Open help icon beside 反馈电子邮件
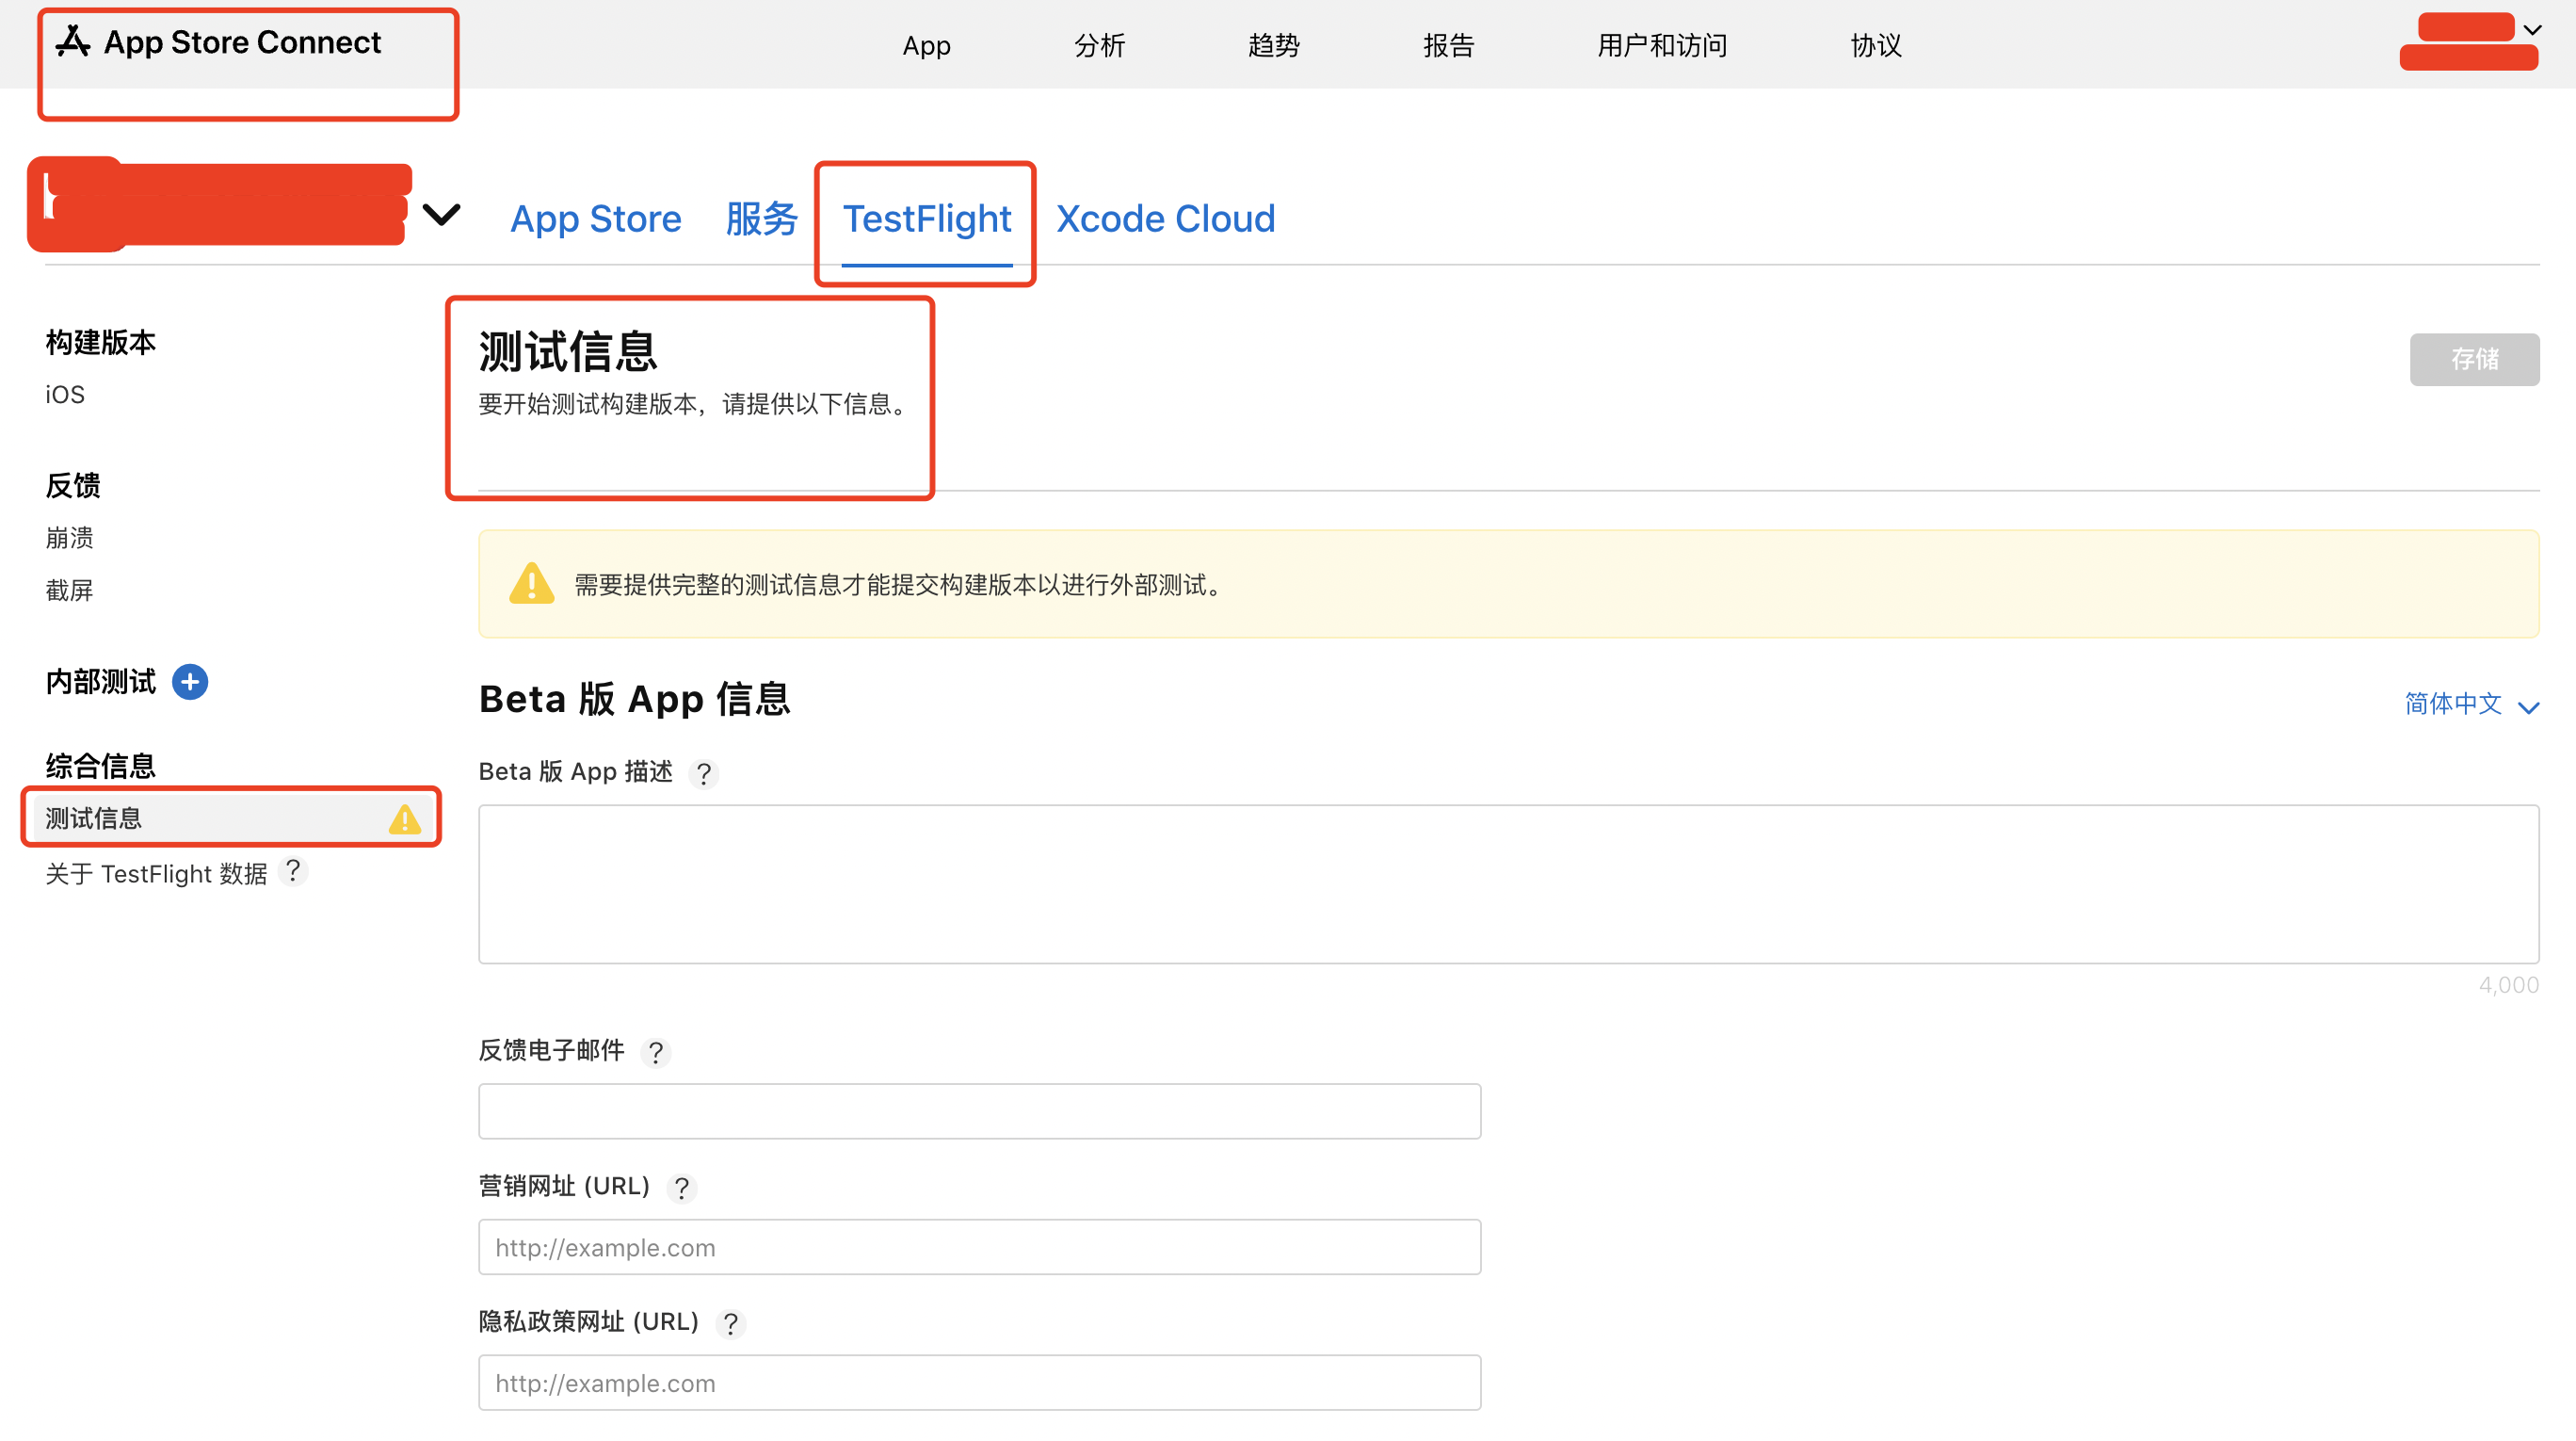2576x1441 pixels. click(656, 1052)
